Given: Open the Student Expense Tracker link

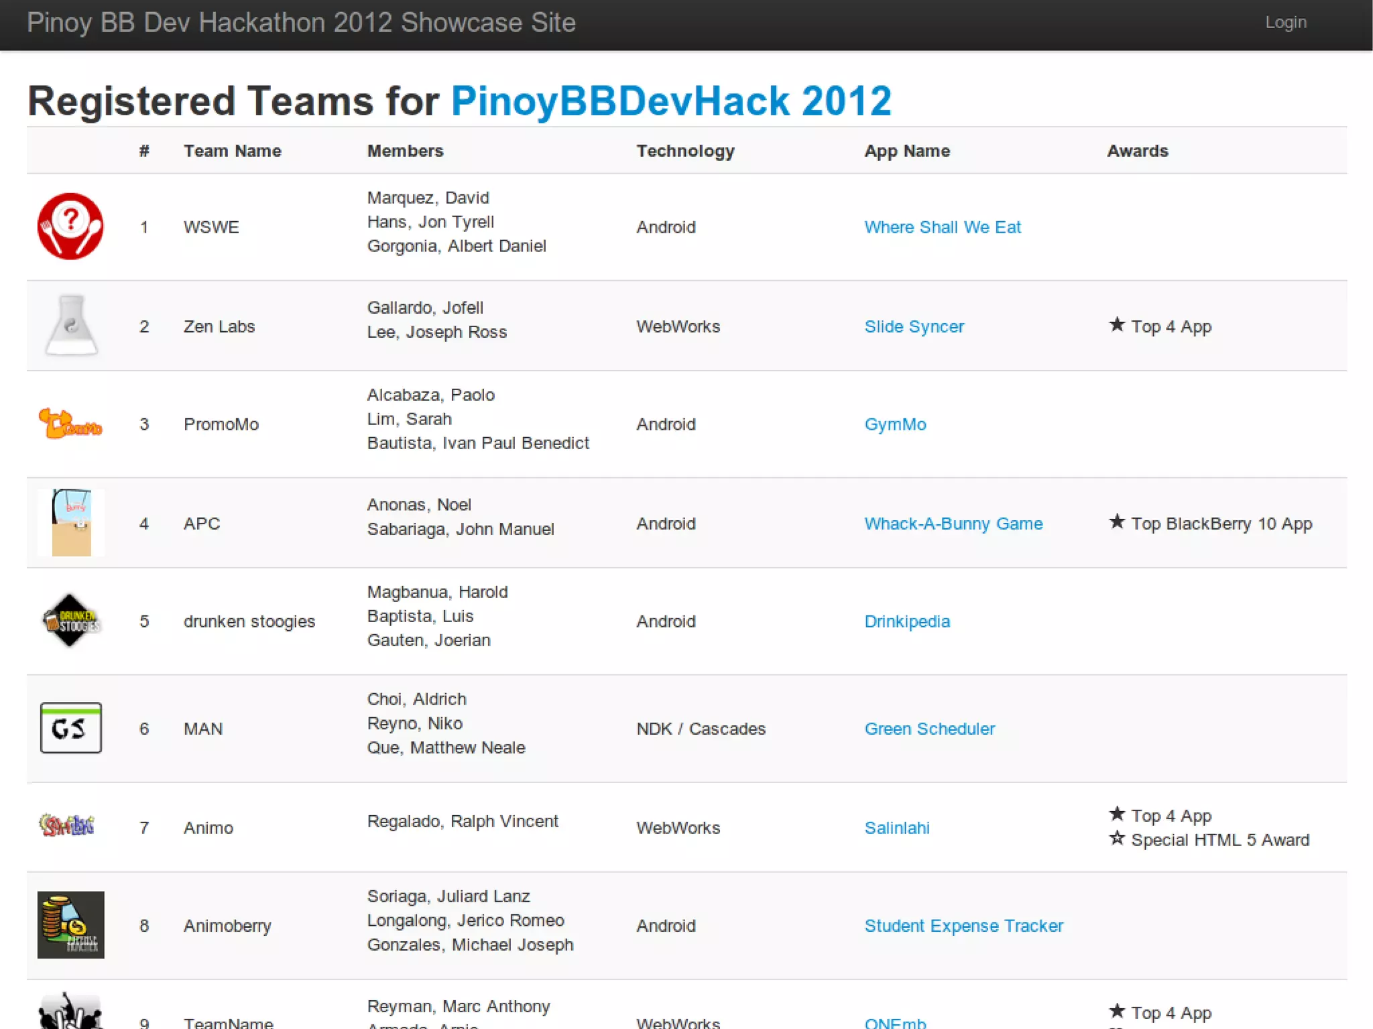Looking at the screenshot, I should [x=963, y=926].
